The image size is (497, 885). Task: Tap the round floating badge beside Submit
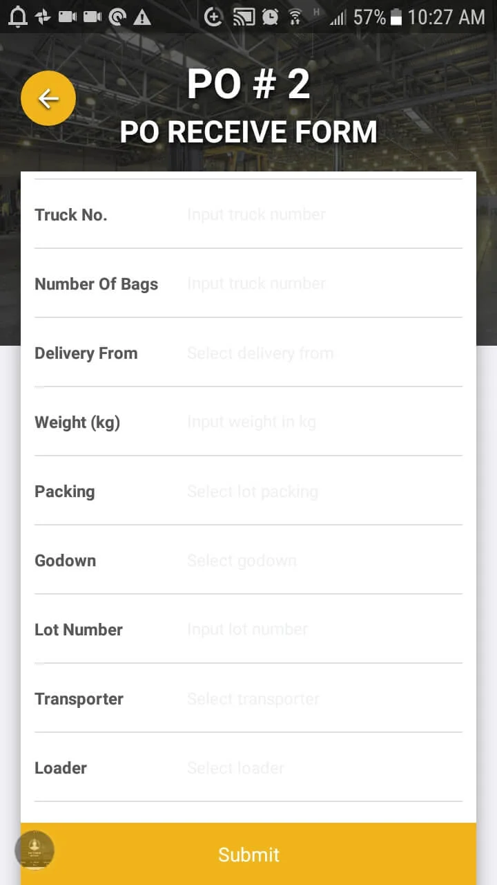(35, 850)
